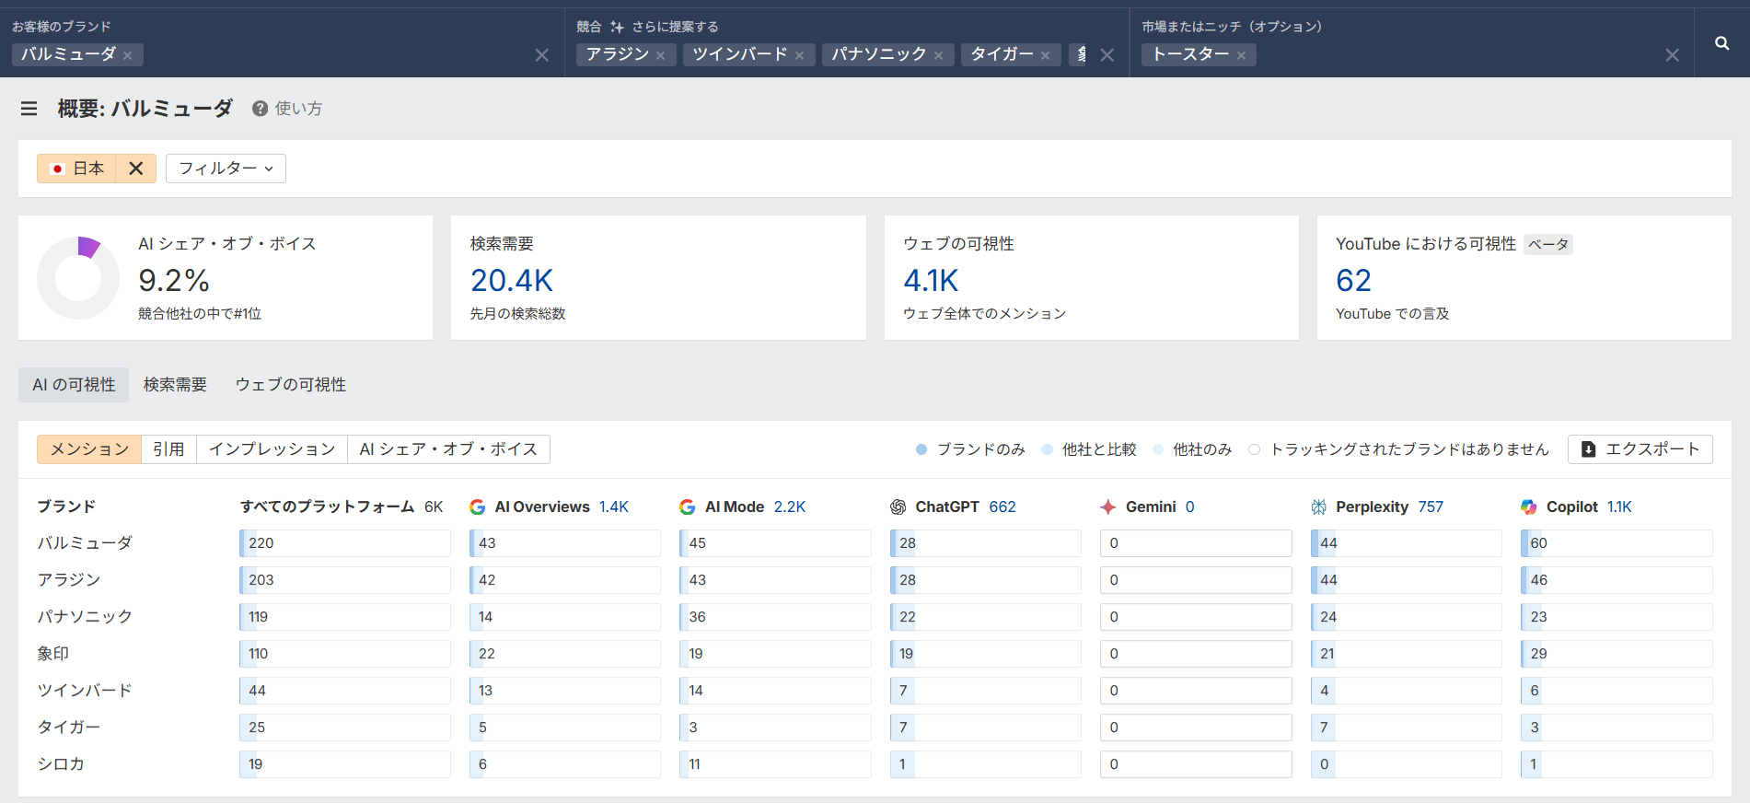
Task: Clear all competitor tags
Action: (x=1107, y=55)
